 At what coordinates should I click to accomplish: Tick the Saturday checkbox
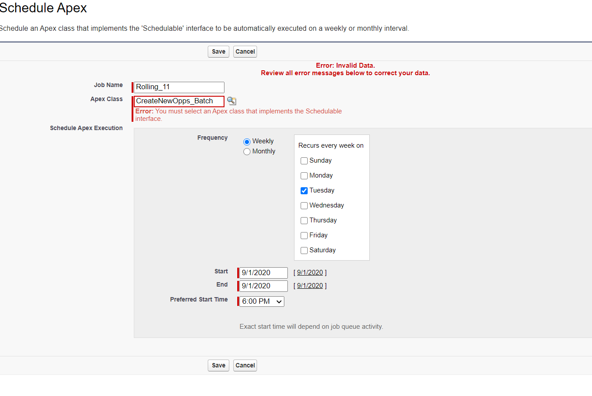(304, 251)
